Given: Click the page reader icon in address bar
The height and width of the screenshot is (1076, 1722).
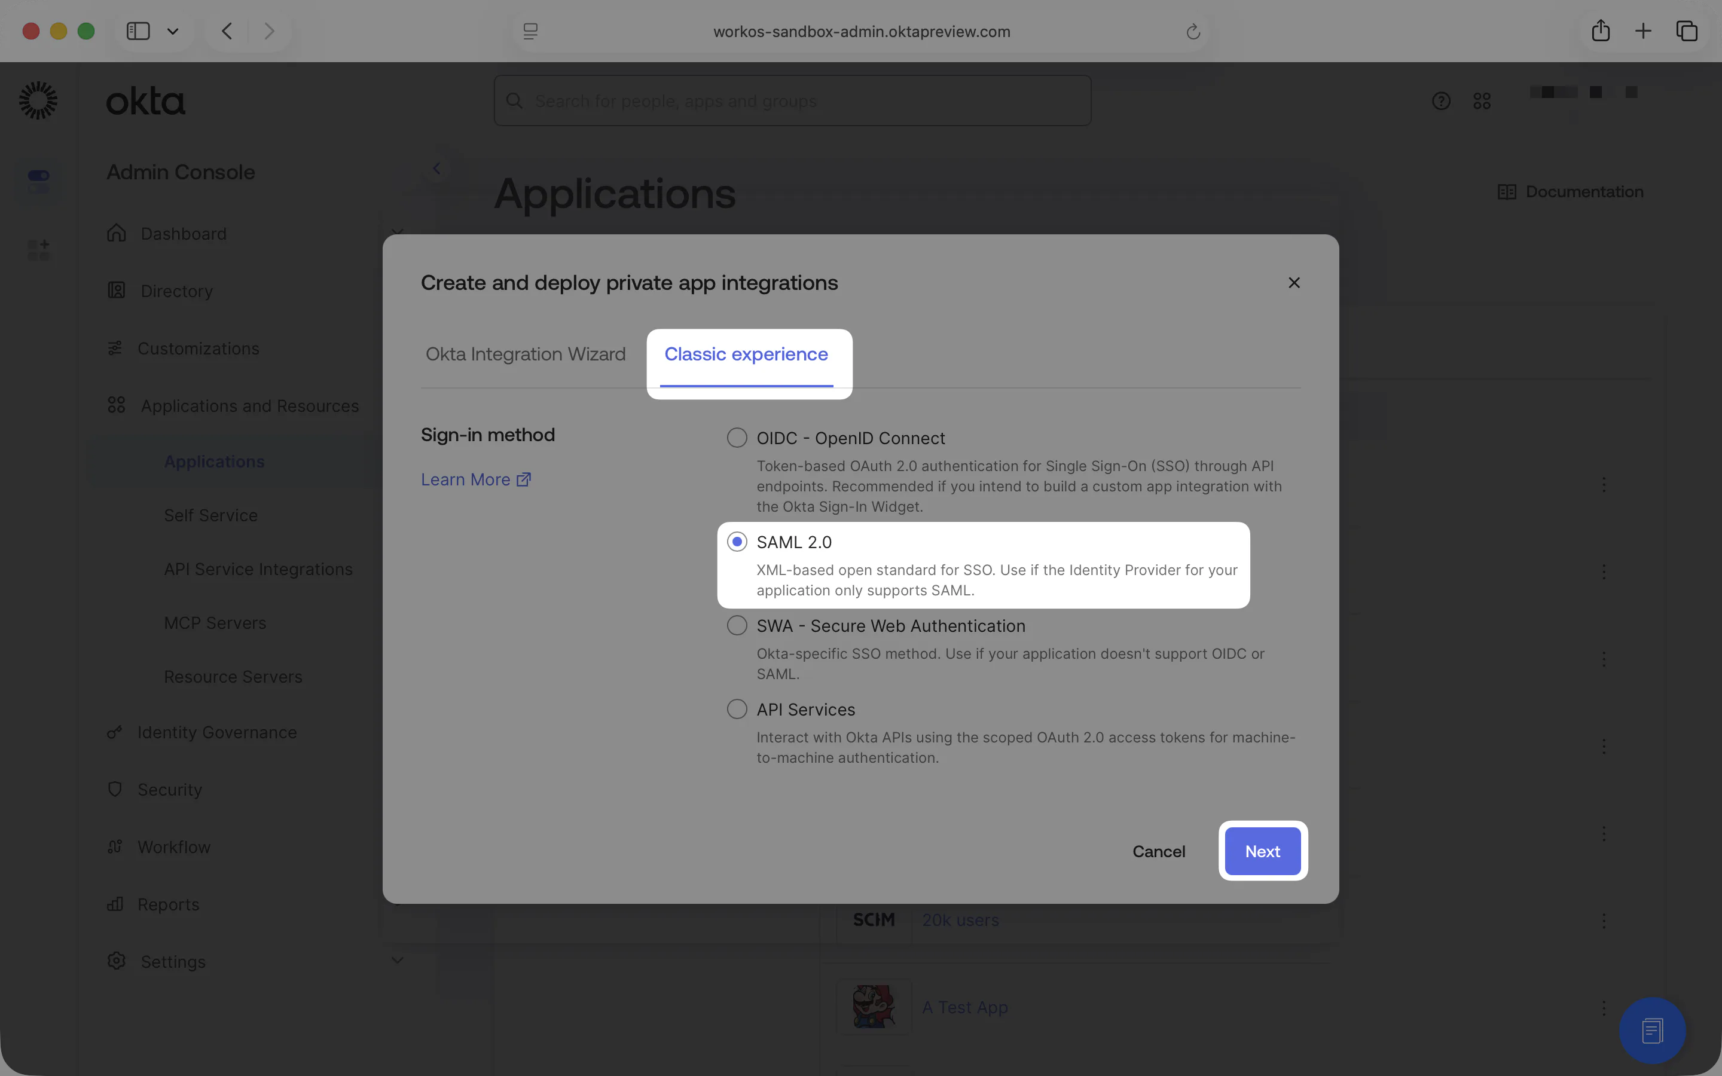Looking at the screenshot, I should pyautogui.click(x=531, y=31).
